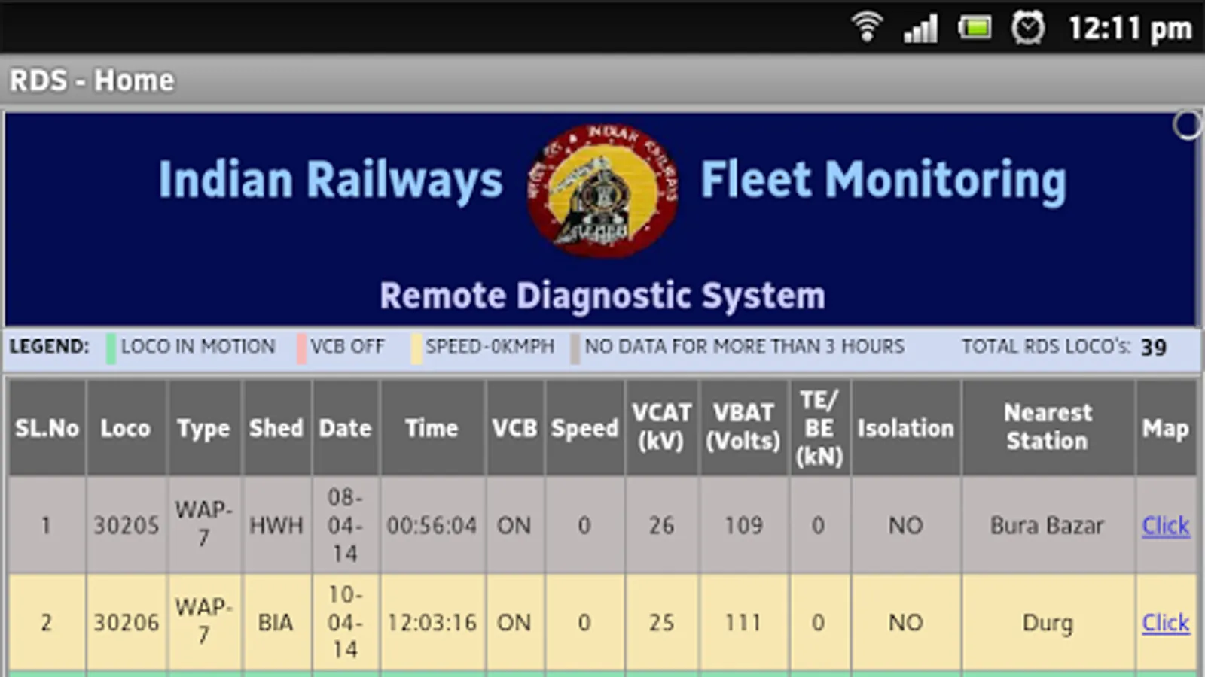Click the Map column header
The width and height of the screenshot is (1205, 677).
[x=1166, y=428]
